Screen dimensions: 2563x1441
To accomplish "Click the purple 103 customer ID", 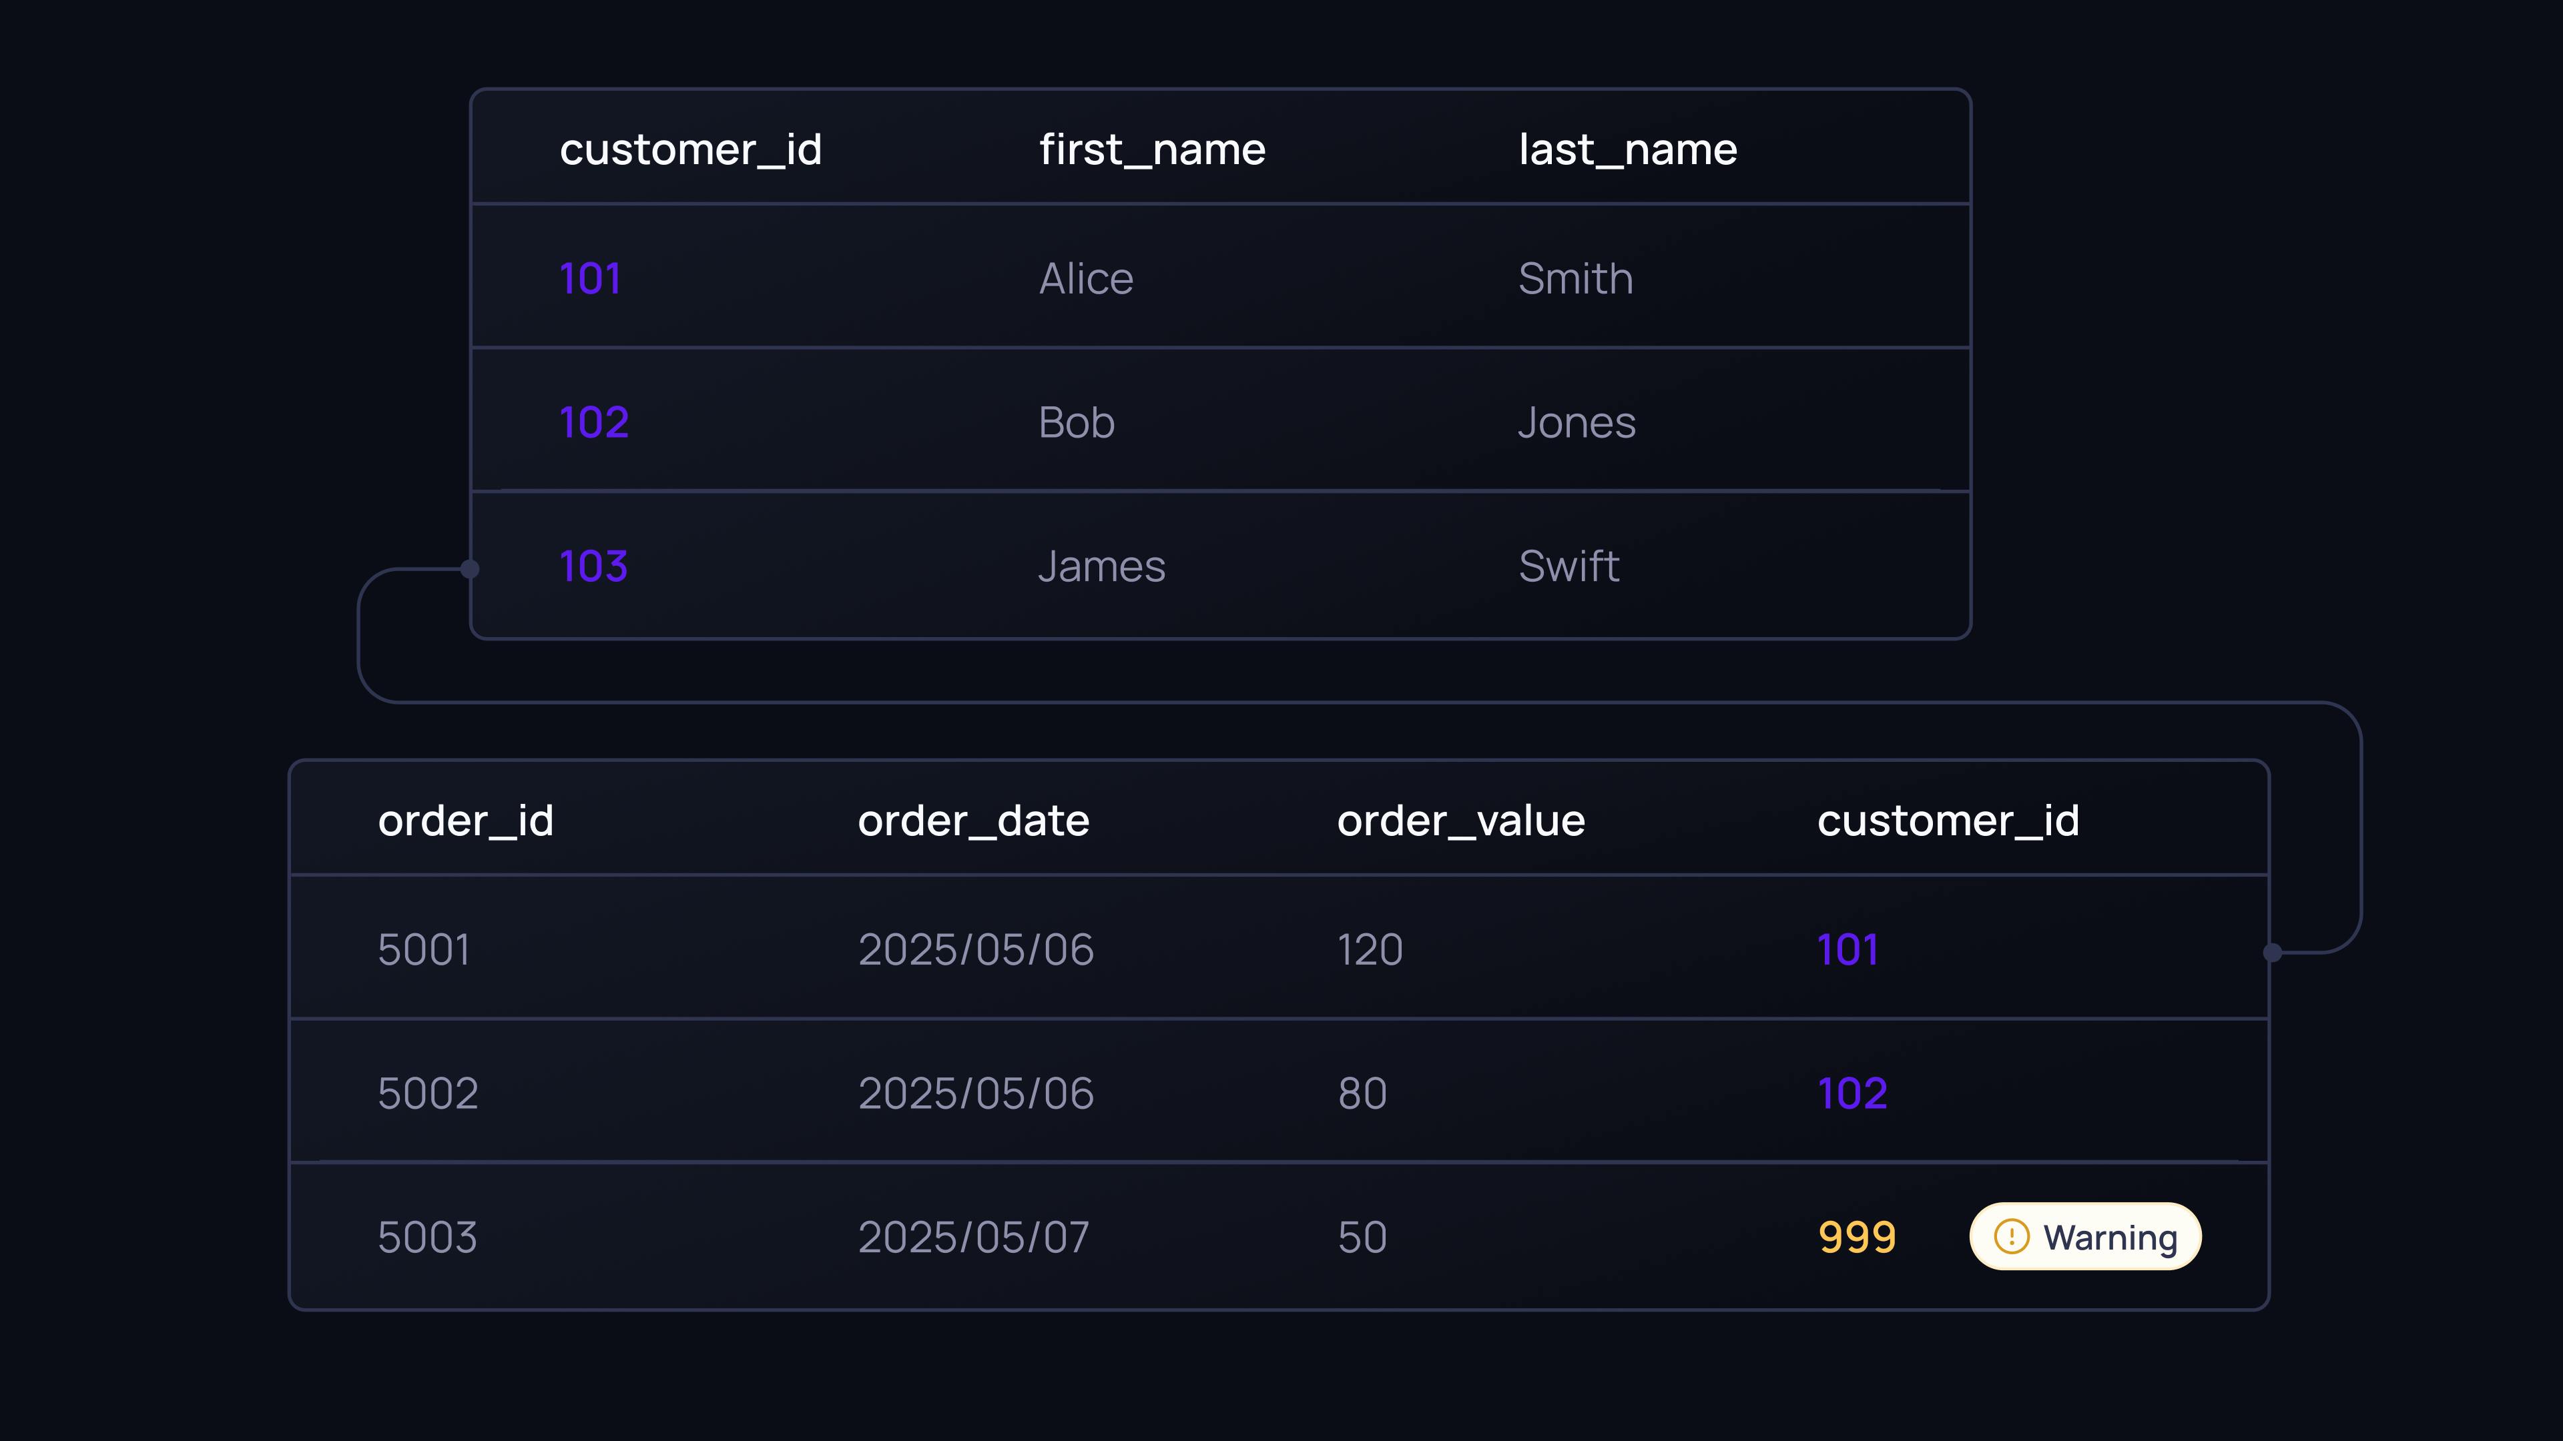I will 593,567.
